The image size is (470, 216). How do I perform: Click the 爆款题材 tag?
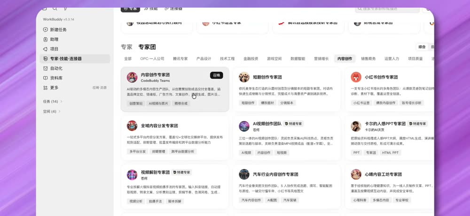268,103
